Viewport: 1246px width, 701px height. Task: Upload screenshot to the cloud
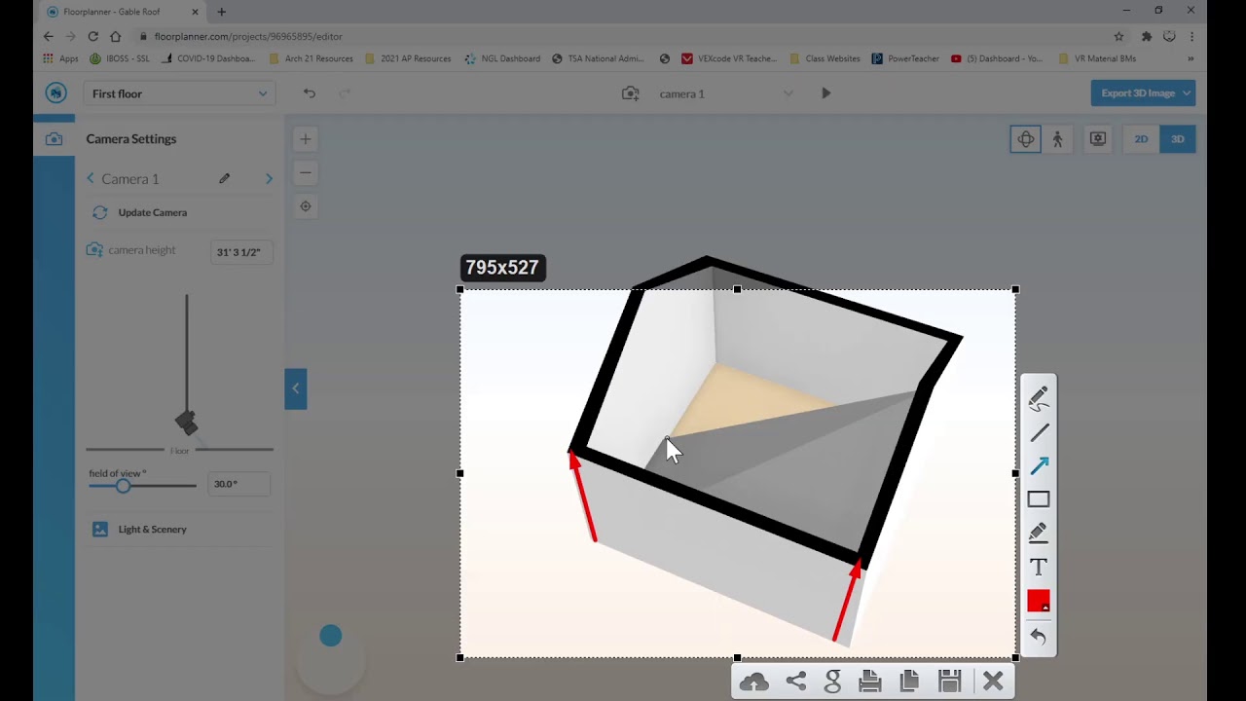click(753, 682)
